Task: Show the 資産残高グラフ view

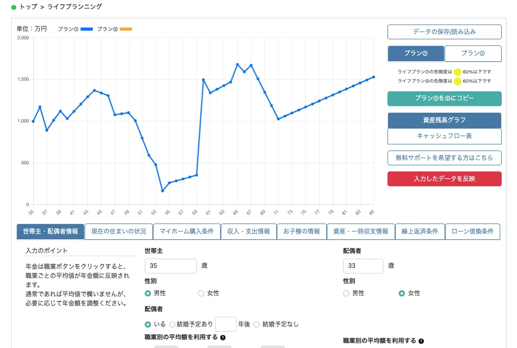Action: (445, 120)
